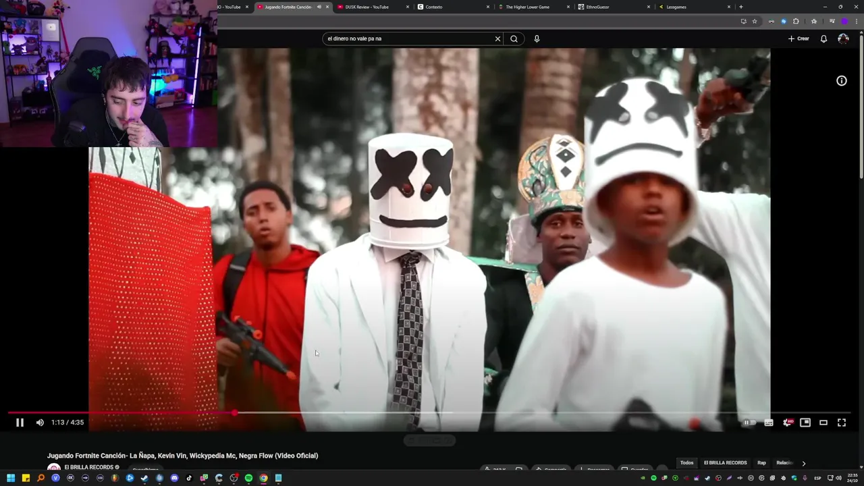Viewport: 864px width, 486px height.
Task: Open the Steam taskbar icon
Action: coord(144,478)
